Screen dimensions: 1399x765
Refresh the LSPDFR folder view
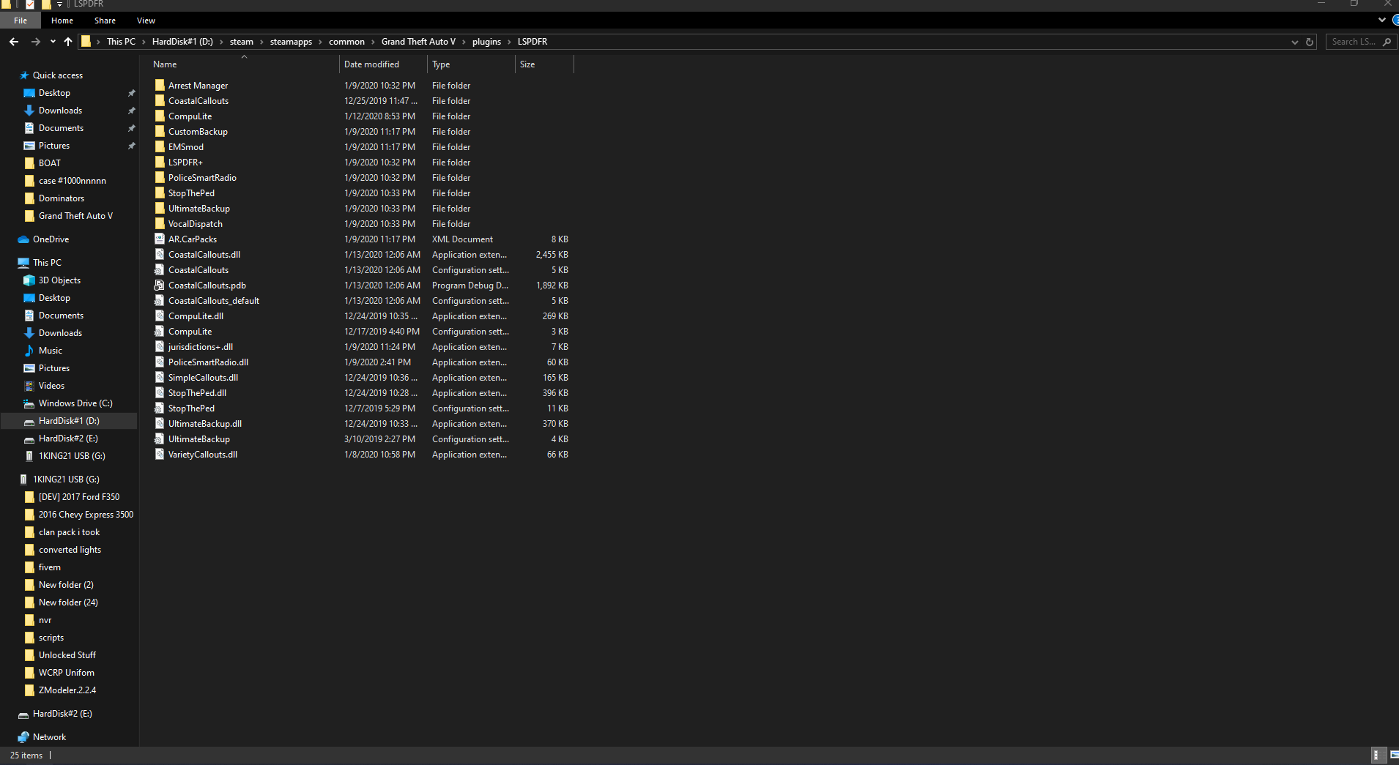coord(1310,42)
